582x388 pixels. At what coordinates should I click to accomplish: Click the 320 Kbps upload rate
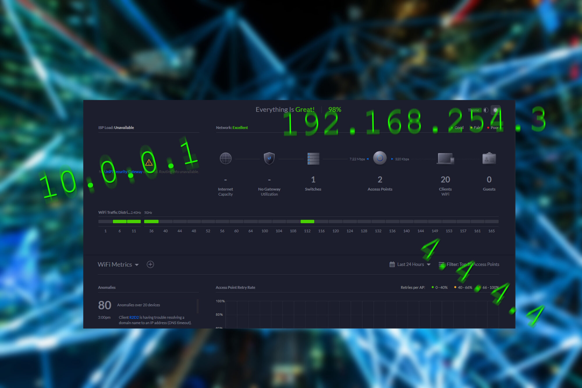pos(402,159)
